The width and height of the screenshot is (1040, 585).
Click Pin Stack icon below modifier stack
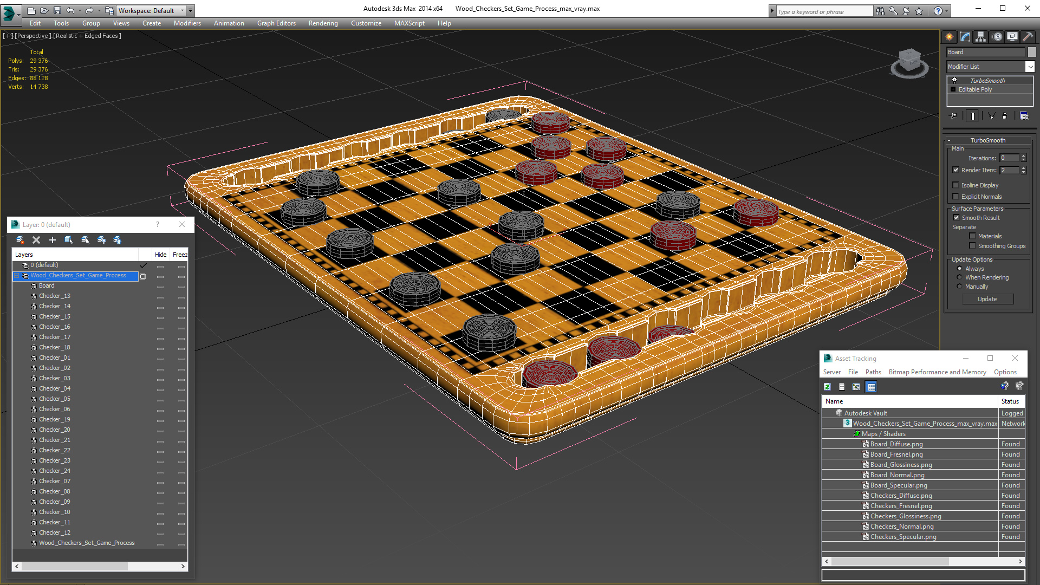tap(954, 115)
